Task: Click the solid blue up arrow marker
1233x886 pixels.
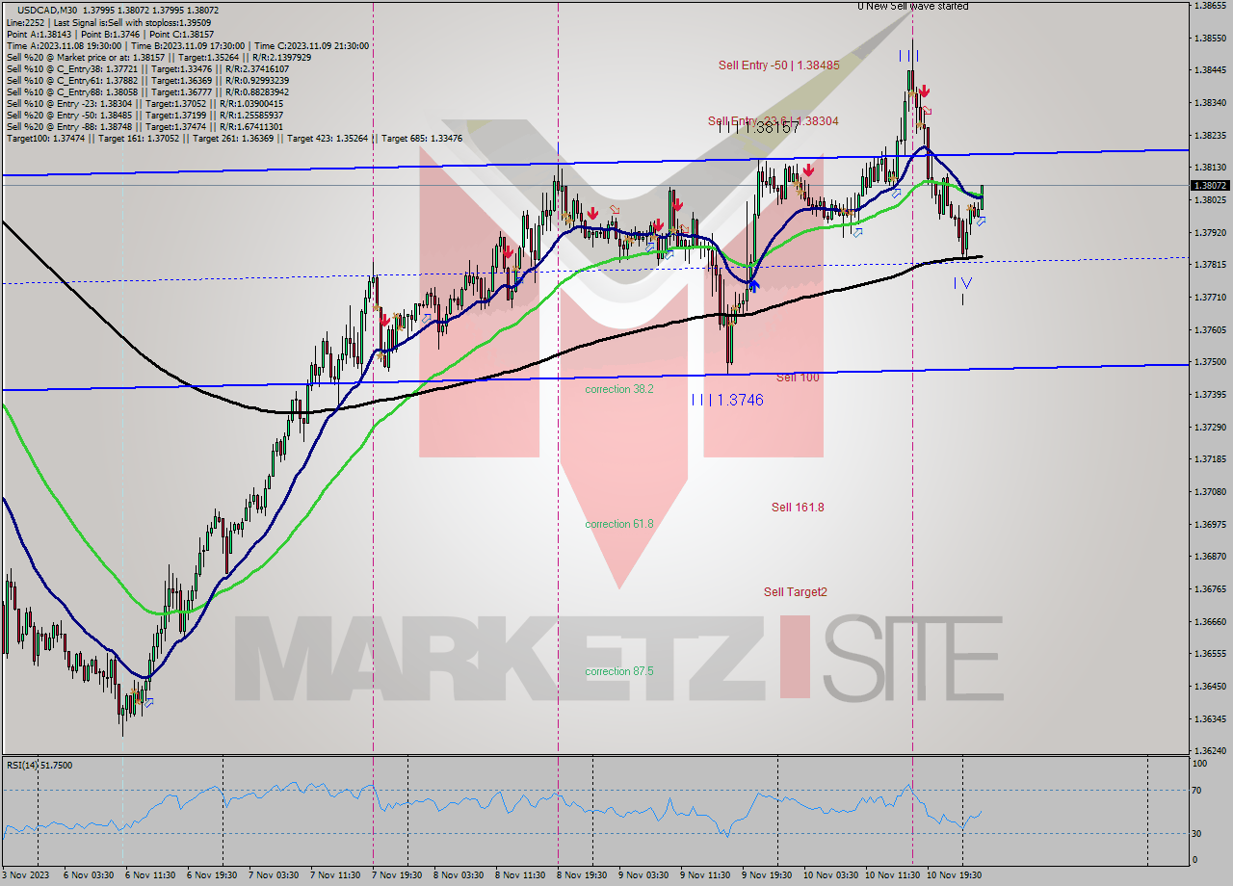Action: point(753,284)
